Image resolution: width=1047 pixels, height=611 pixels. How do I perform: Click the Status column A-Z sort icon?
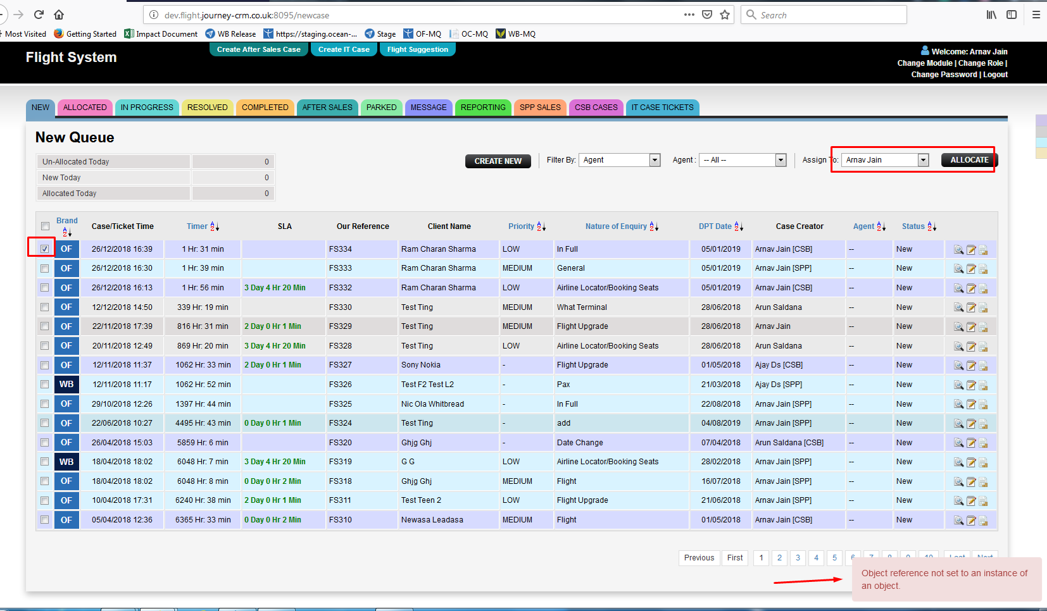coord(932,226)
